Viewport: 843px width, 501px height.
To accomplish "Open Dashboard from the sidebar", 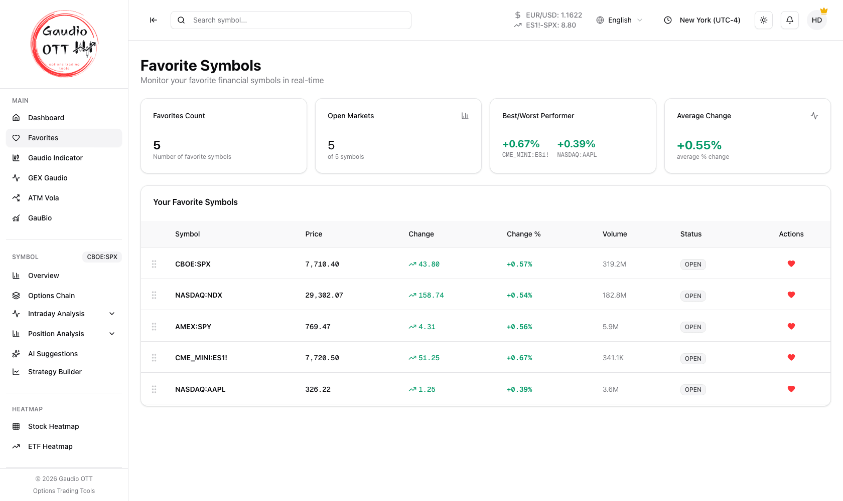I will coord(64,118).
